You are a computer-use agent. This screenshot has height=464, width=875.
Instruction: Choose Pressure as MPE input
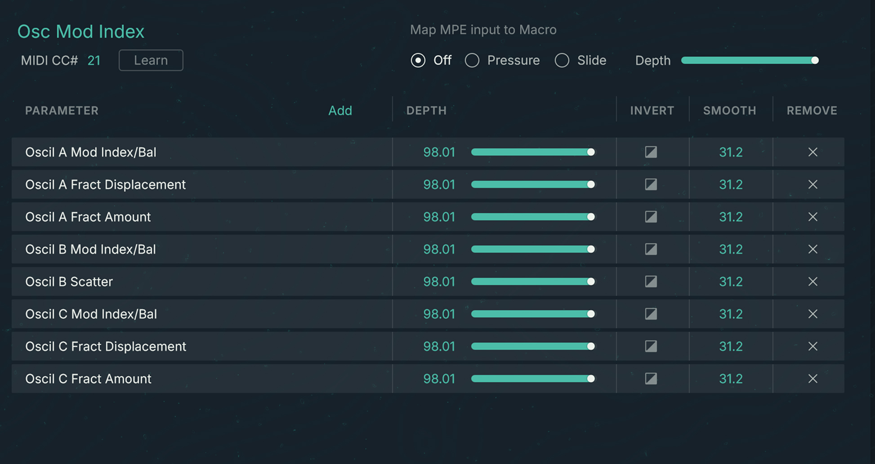472,60
